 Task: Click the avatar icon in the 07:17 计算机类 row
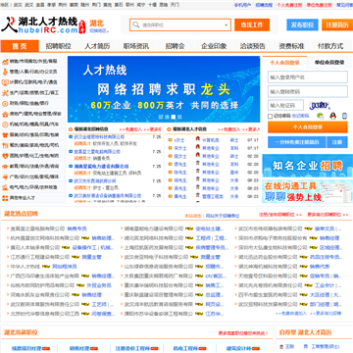[198, 139]
